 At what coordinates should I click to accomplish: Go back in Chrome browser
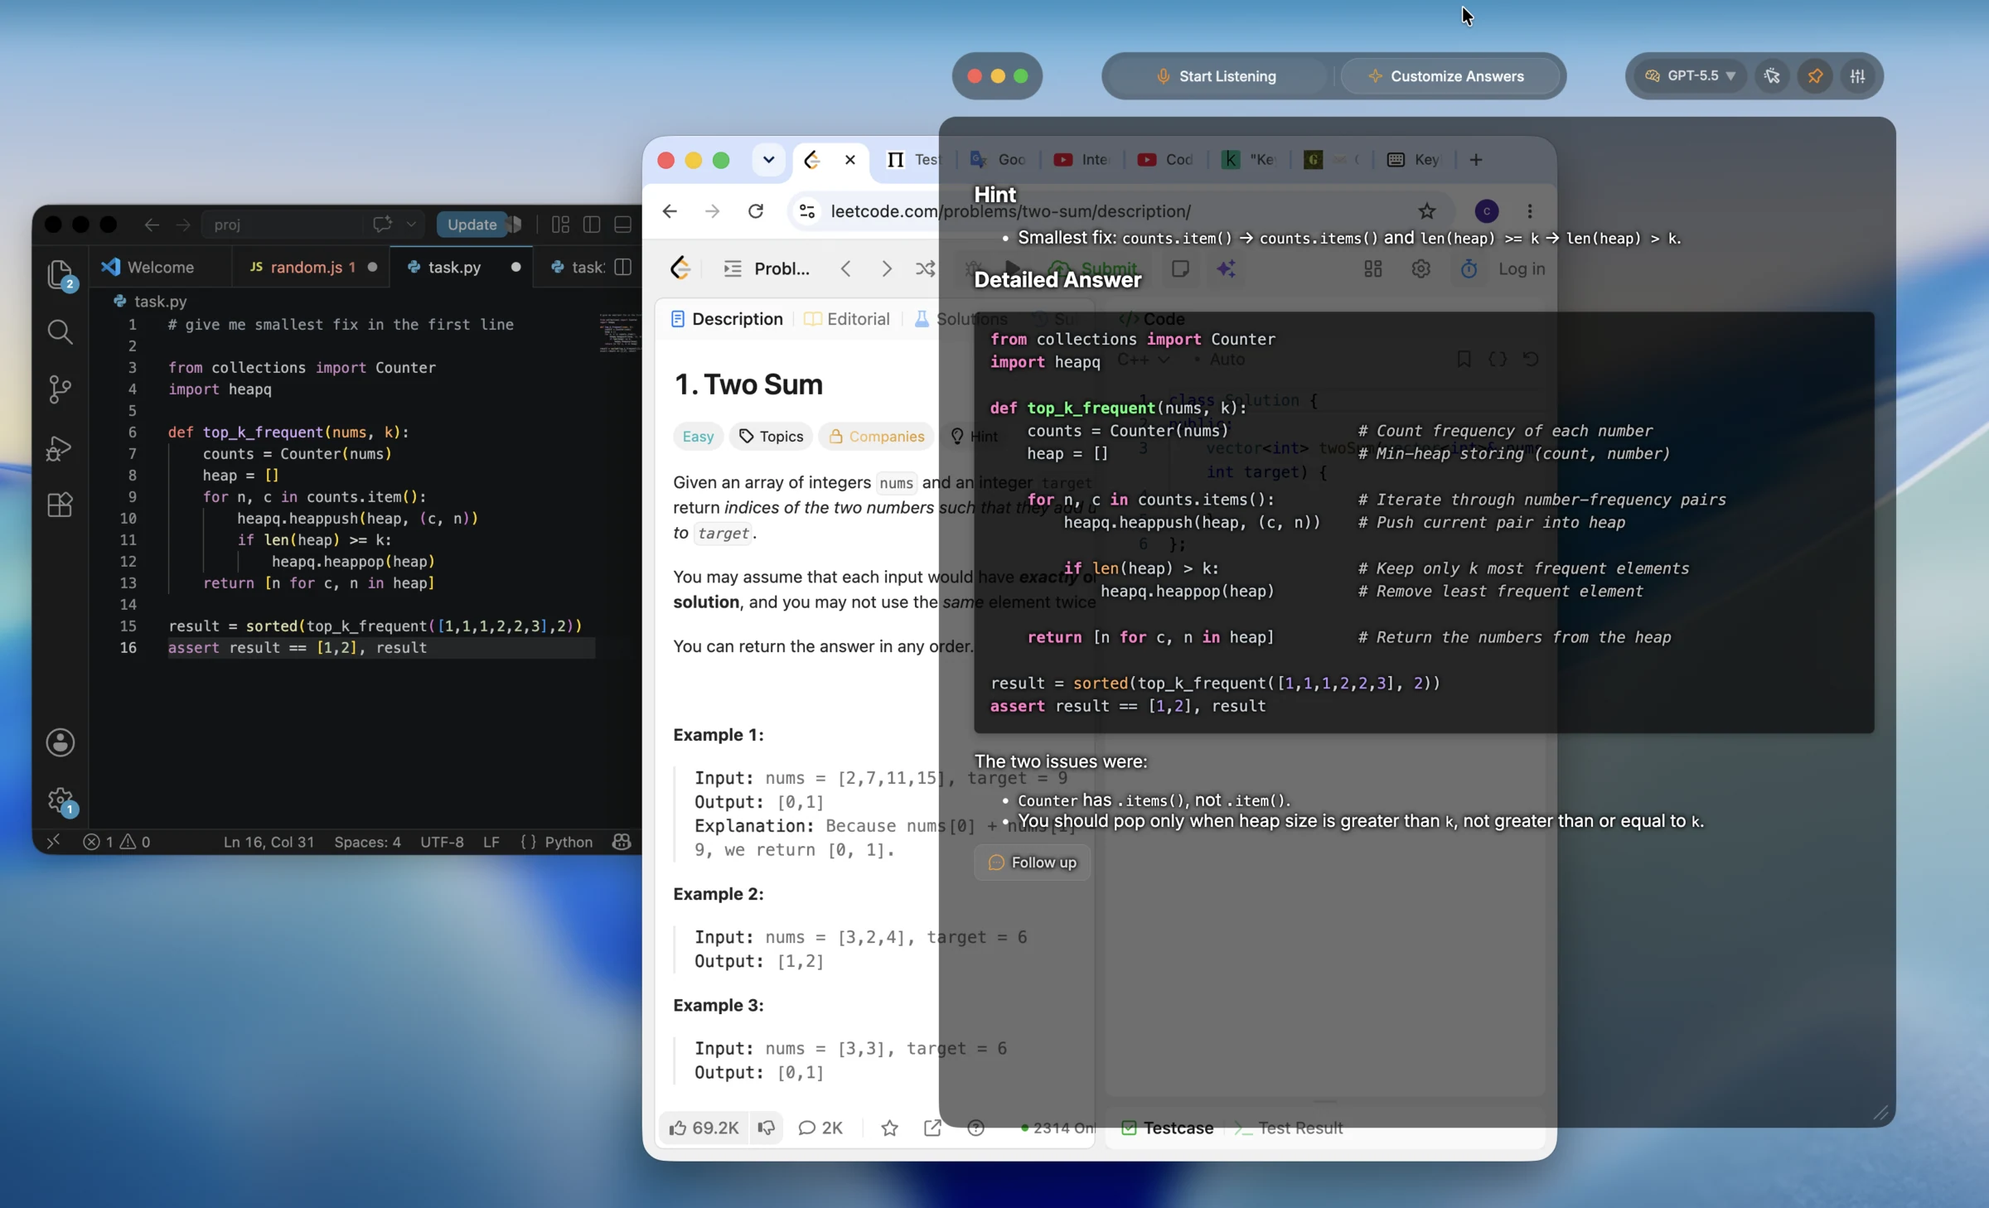(x=670, y=211)
